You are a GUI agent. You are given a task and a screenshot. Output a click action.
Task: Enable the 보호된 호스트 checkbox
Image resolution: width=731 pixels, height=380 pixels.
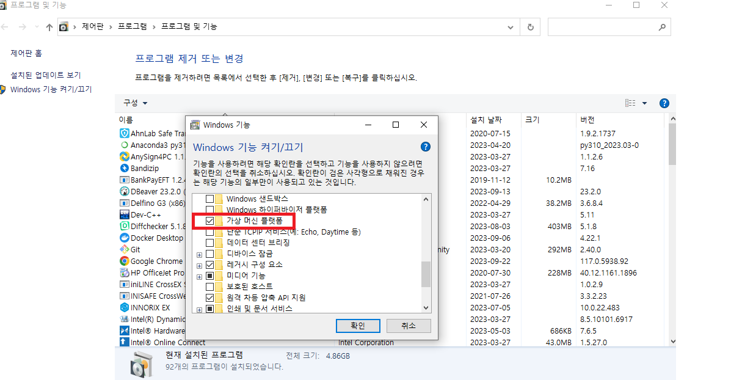[210, 287]
